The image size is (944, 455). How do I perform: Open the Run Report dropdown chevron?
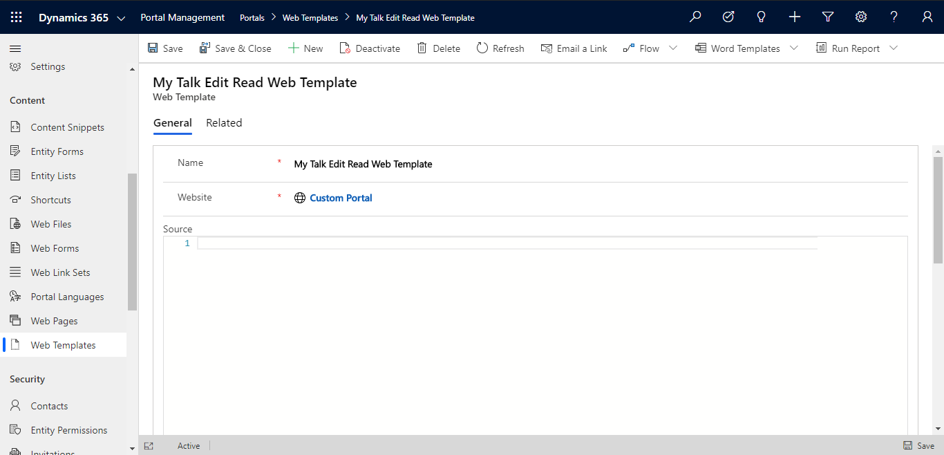click(x=894, y=48)
